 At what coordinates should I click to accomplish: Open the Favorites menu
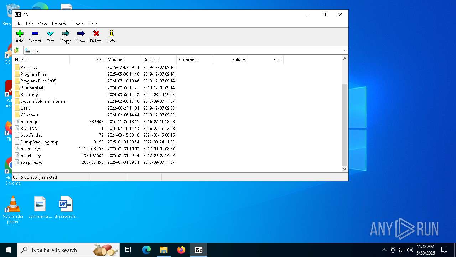(60, 24)
